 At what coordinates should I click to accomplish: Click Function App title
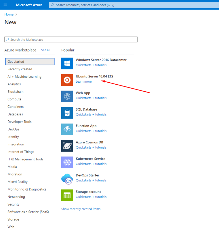point(86,126)
